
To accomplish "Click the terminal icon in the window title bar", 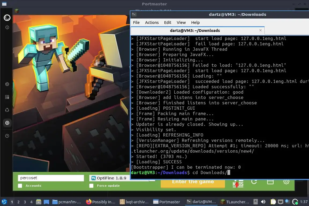I will coord(134,14).
